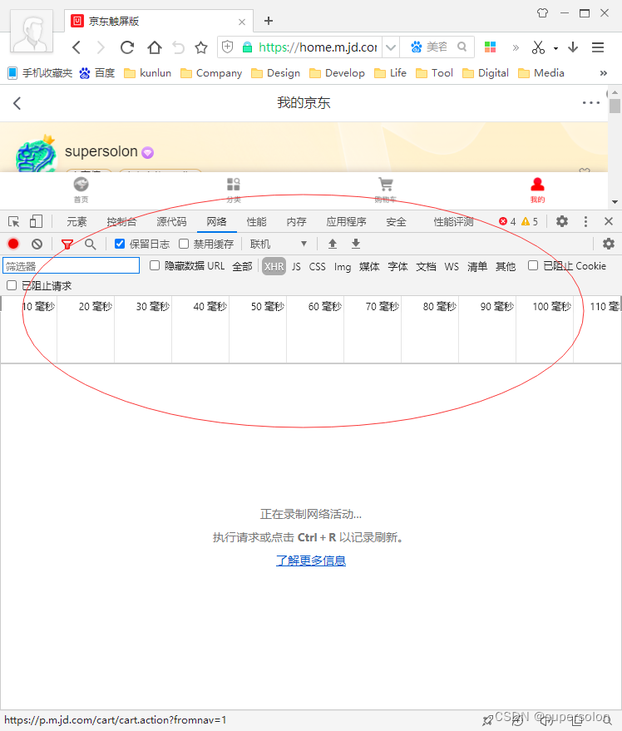
Task: Filter requests by JS type
Action: [296, 267]
